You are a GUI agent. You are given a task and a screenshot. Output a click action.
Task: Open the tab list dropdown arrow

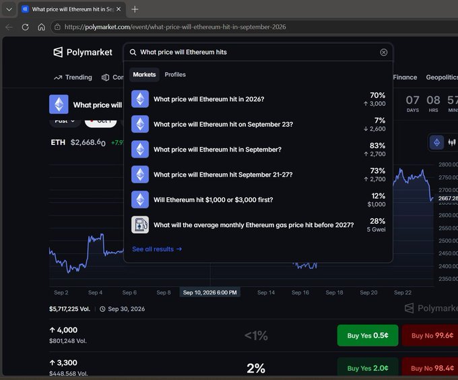pyautogui.click(x=9, y=9)
